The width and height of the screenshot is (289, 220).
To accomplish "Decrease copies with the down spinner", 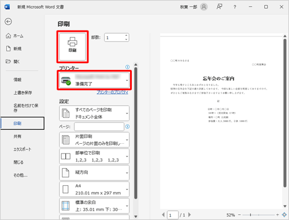I will click(x=126, y=39).
